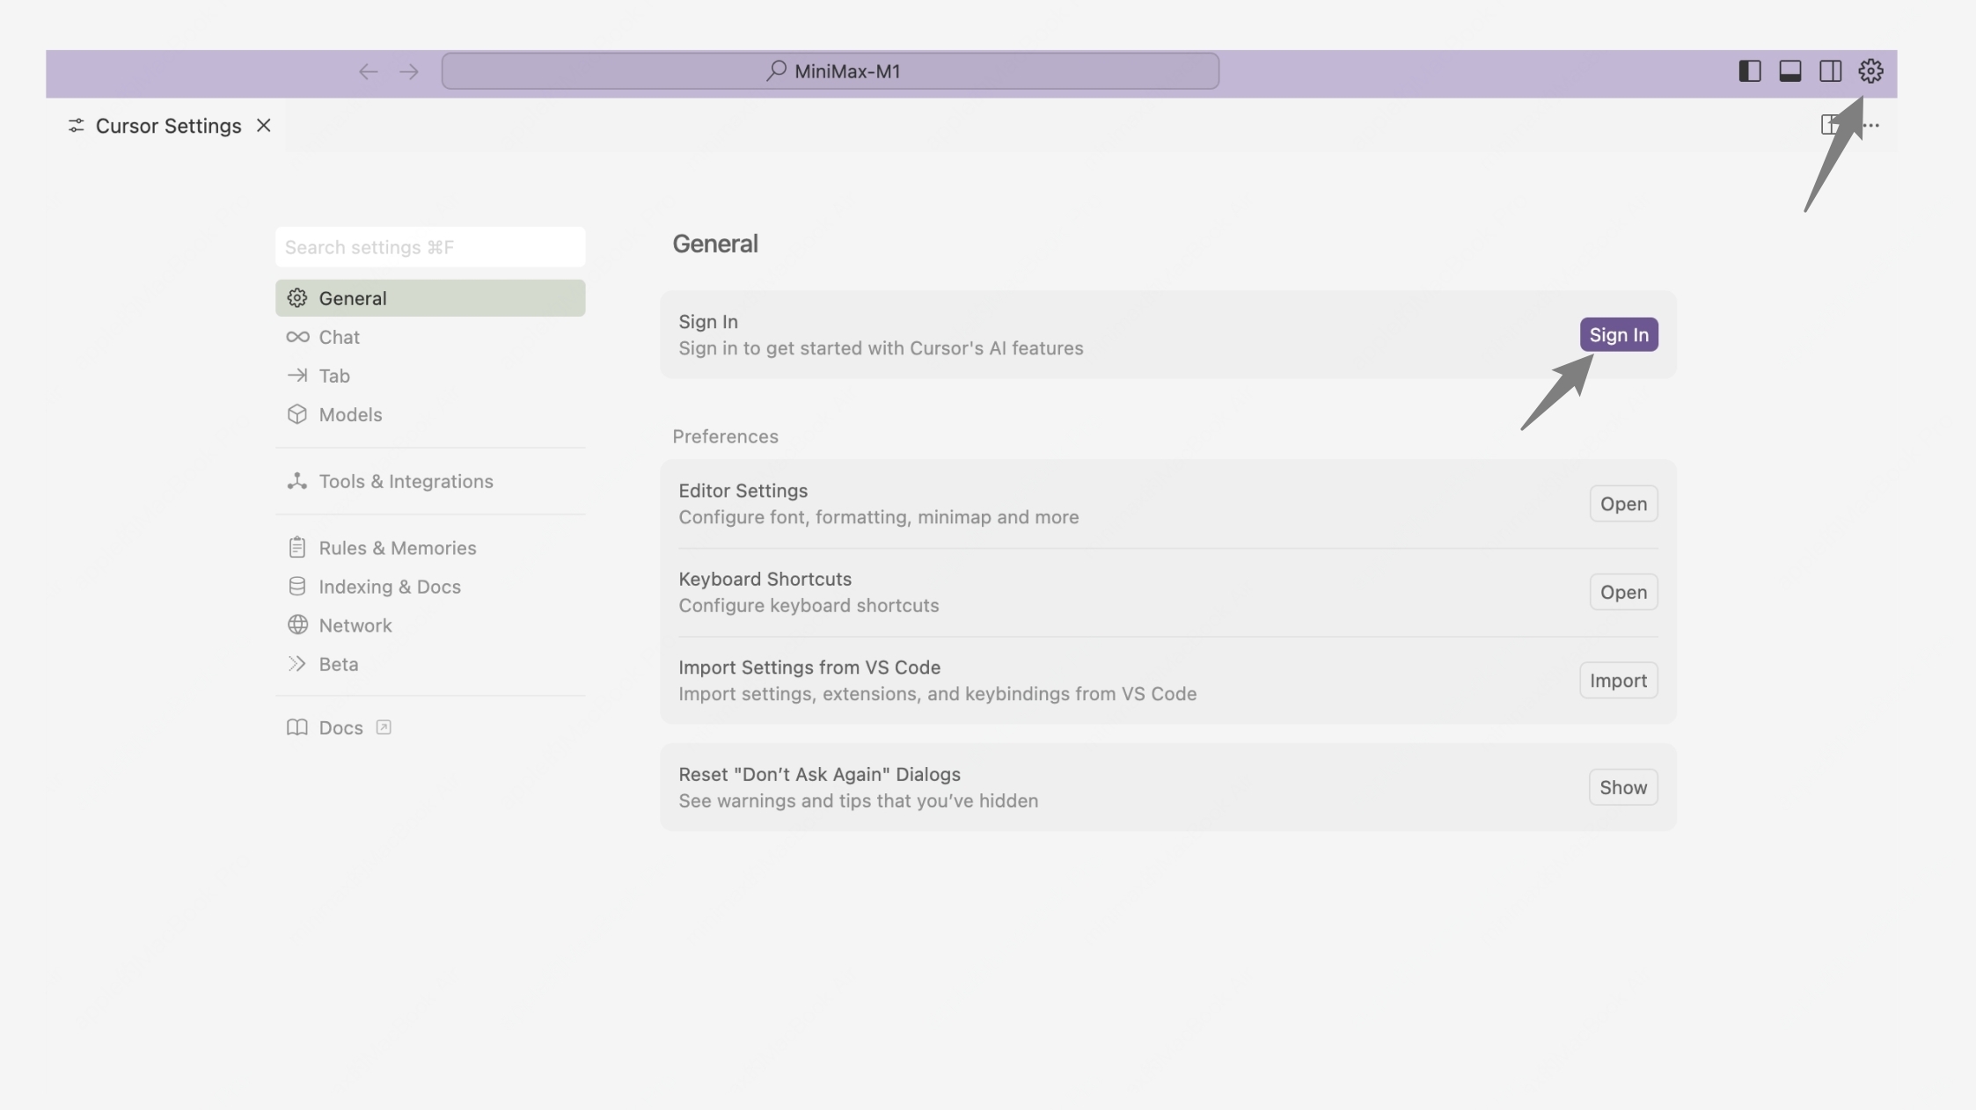Open Editor Settings
Screen dimensions: 1976x1110
pos(1622,504)
